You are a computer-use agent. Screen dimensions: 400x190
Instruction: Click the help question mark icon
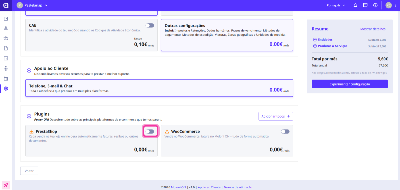coord(375,5)
